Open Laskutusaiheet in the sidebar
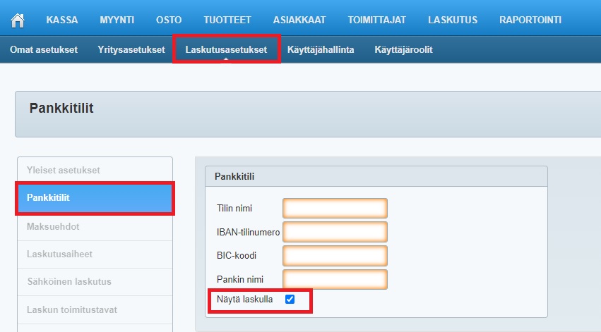The height and width of the screenshot is (332, 601). coord(95,254)
